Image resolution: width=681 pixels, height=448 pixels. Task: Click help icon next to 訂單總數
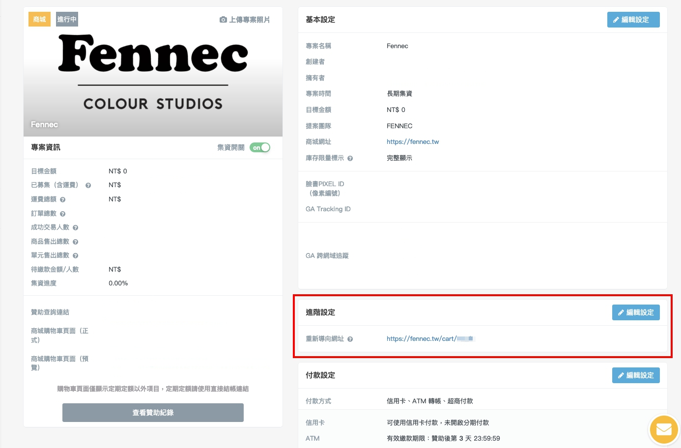(x=63, y=214)
